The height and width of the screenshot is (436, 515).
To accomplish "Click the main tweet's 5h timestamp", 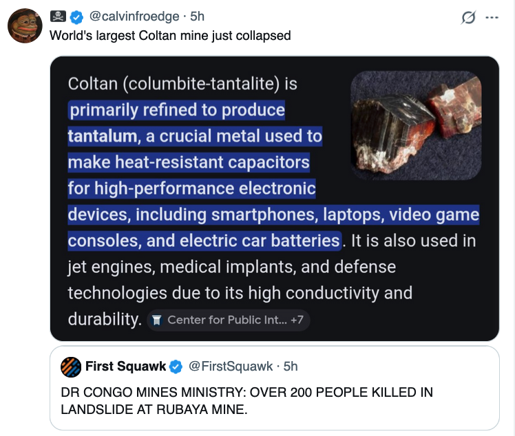I will coord(197,17).
